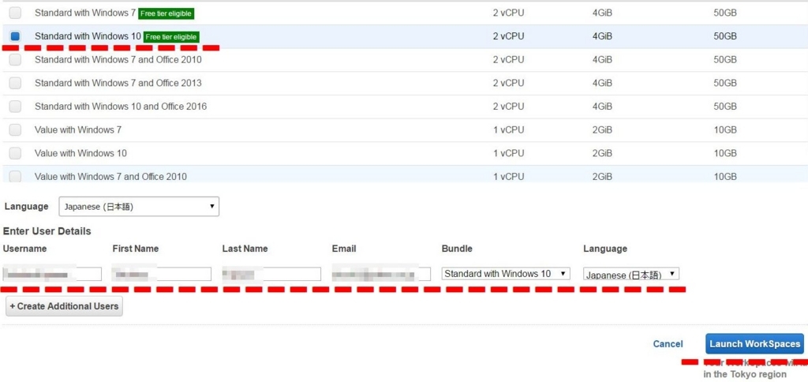Uncheck Standard with Windows 10 bundle

pyautogui.click(x=16, y=36)
